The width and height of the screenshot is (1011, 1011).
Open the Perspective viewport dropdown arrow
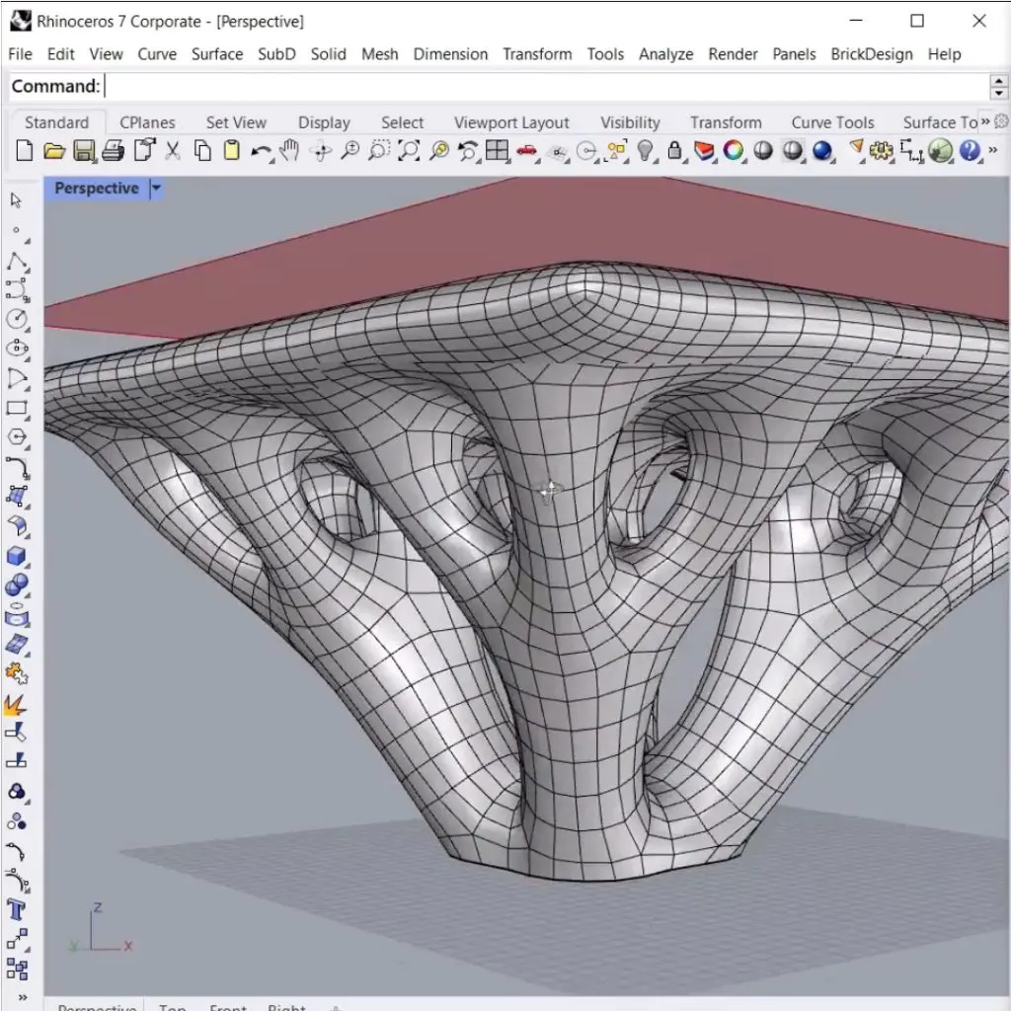pyautogui.click(x=156, y=189)
